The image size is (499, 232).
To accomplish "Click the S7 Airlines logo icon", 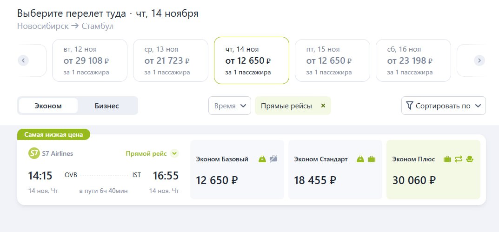I will [34, 153].
